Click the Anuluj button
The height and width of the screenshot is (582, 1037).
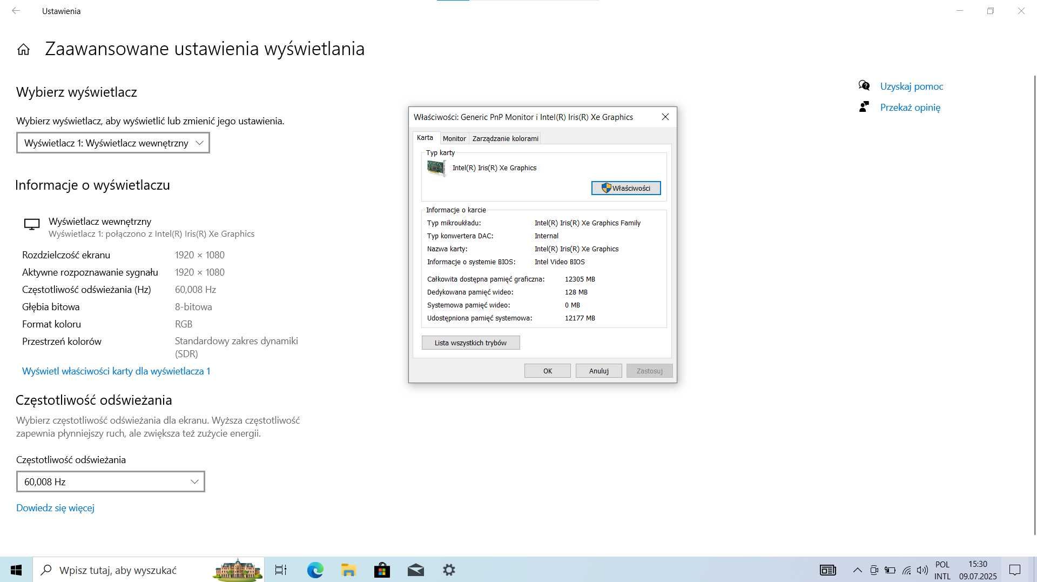(598, 371)
